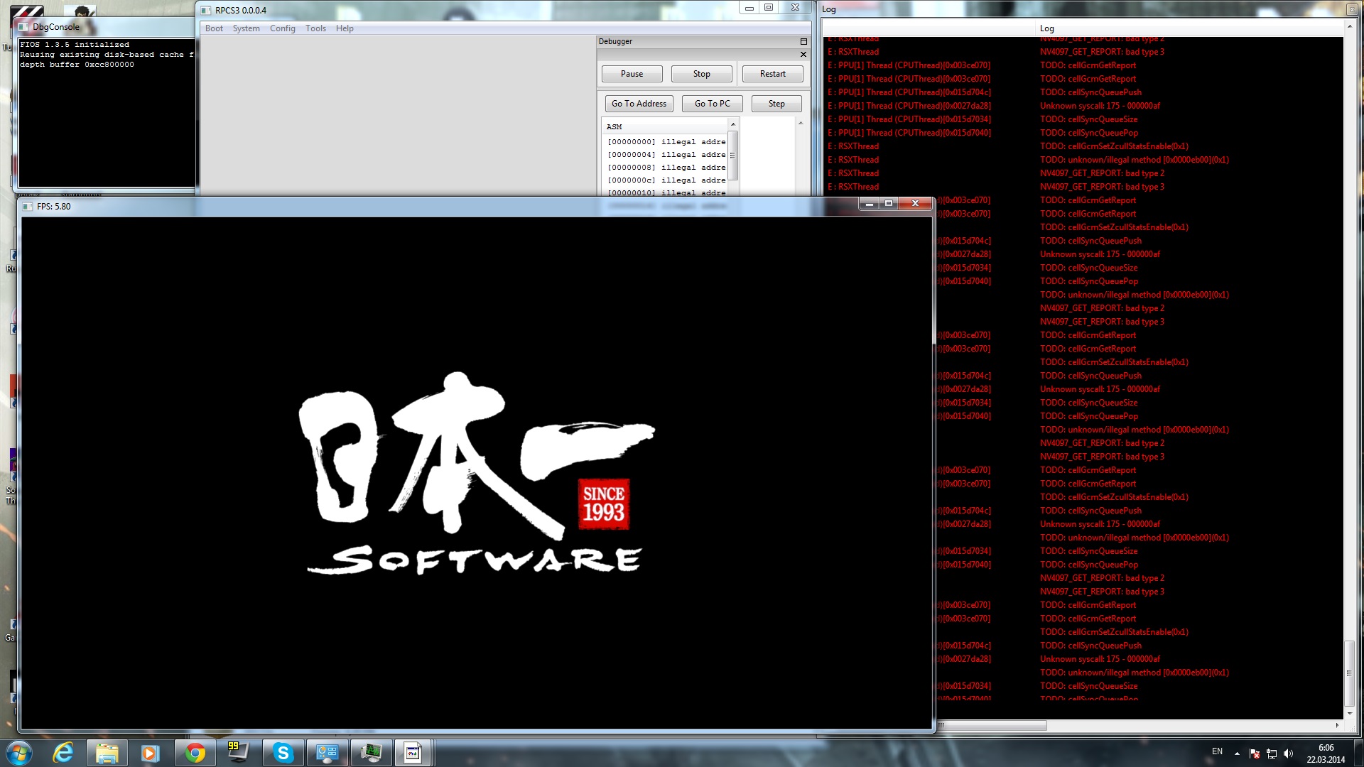Click the Log window horizontal scrollbar
The width and height of the screenshot is (1364, 767).
click(x=995, y=725)
